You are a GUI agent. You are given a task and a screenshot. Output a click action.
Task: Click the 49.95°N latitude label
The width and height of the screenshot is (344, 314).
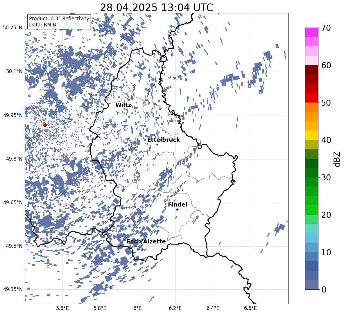click(13, 115)
